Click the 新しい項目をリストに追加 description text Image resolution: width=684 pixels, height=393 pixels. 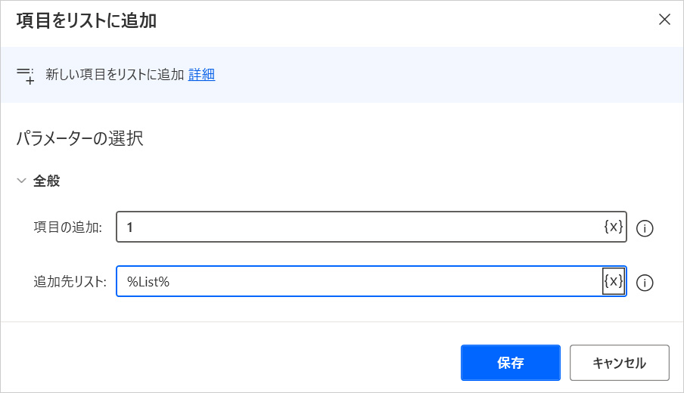click(x=114, y=75)
